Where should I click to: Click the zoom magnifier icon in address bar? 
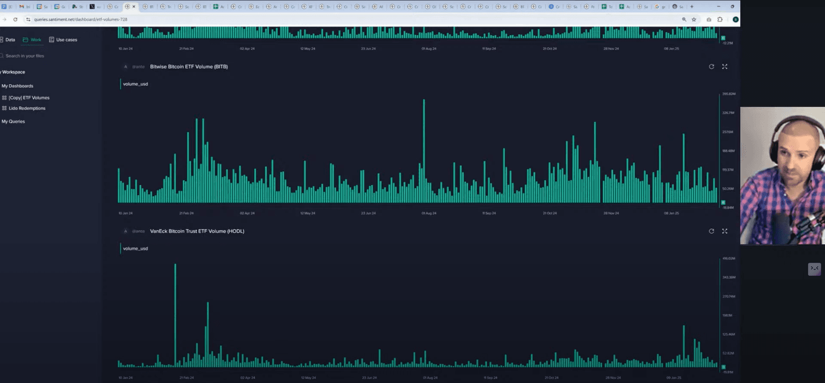(684, 19)
